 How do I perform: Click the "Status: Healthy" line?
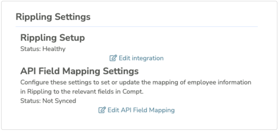tap(43, 49)
